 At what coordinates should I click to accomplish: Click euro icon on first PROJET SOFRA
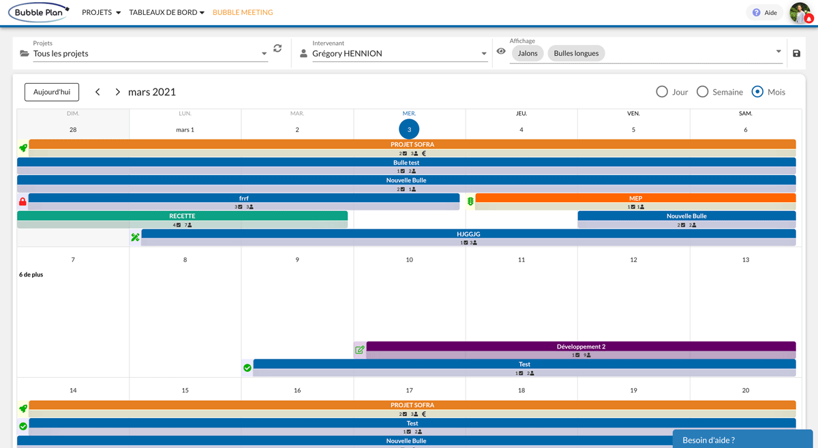click(x=424, y=154)
